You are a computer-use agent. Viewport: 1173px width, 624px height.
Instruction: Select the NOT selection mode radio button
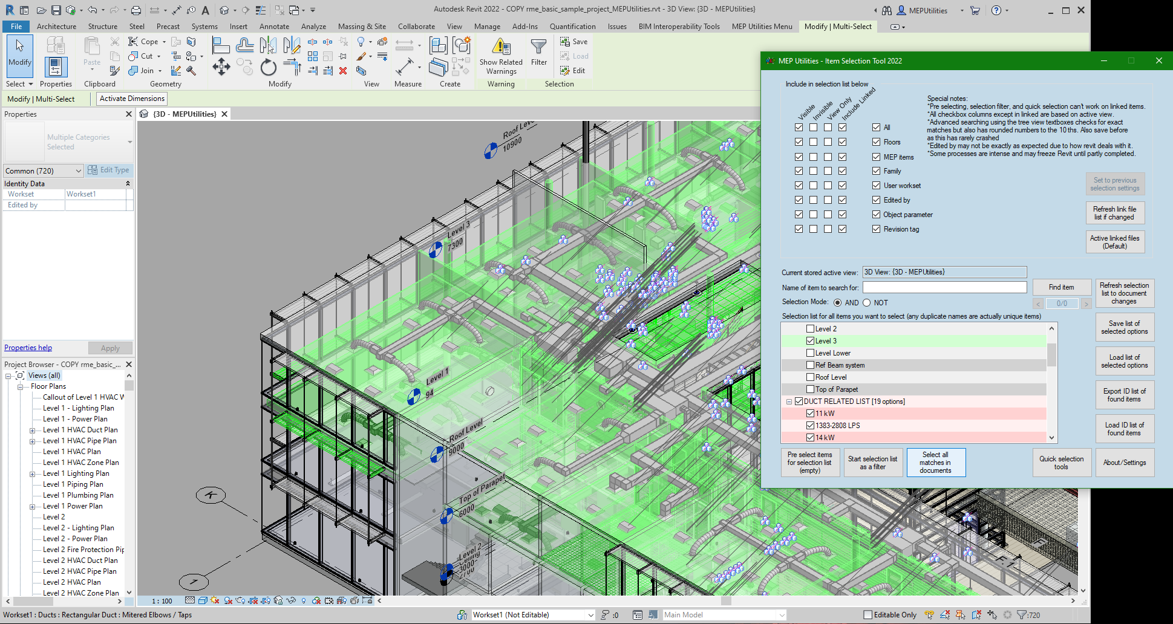(866, 303)
